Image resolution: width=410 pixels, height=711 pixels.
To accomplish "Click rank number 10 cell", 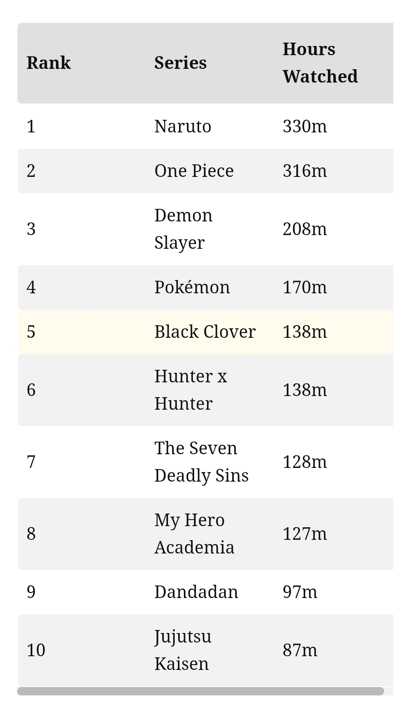I will 36,650.
